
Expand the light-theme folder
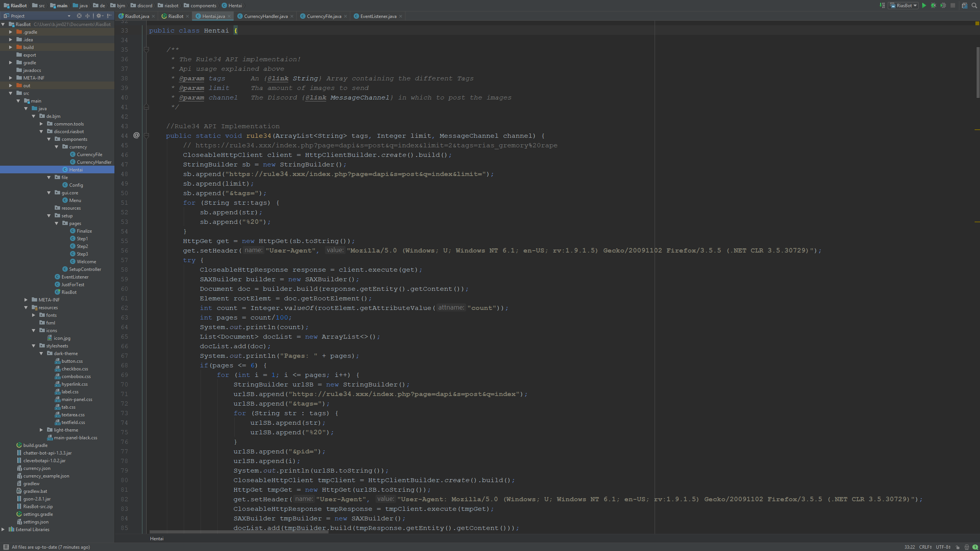click(x=41, y=430)
